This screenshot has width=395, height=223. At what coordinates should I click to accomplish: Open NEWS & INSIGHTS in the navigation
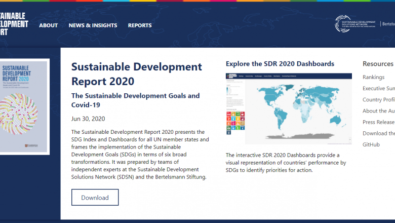93,25
